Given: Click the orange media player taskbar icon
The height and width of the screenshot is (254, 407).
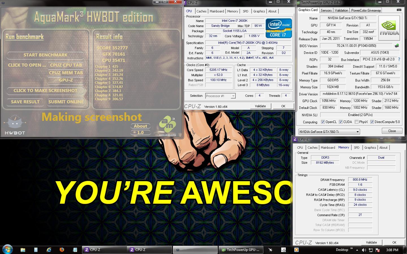Looking at the screenshot, I should click(296, 250).
